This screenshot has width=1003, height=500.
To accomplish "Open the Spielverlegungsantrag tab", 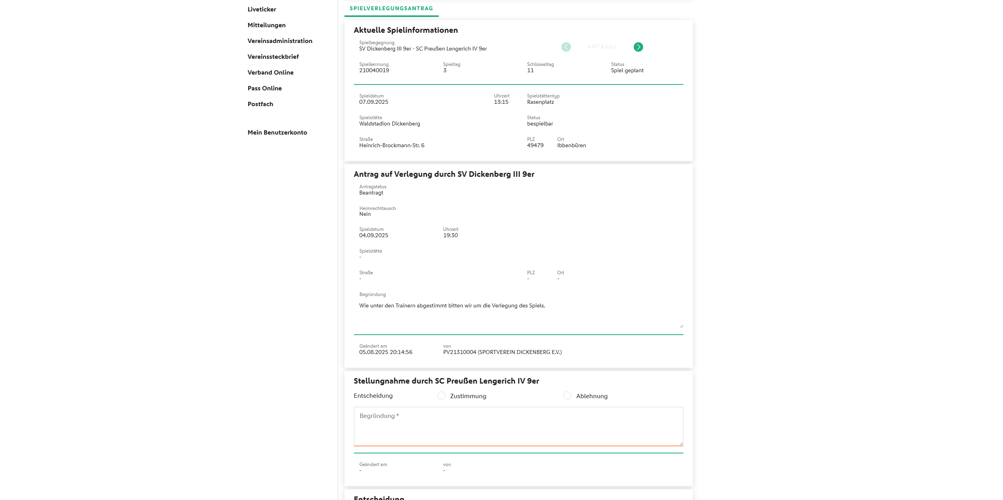I will click(x=391, y=8).
